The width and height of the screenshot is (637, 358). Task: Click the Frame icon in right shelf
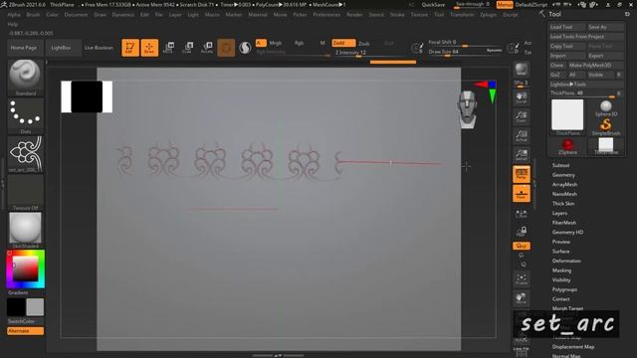(522, 278)
